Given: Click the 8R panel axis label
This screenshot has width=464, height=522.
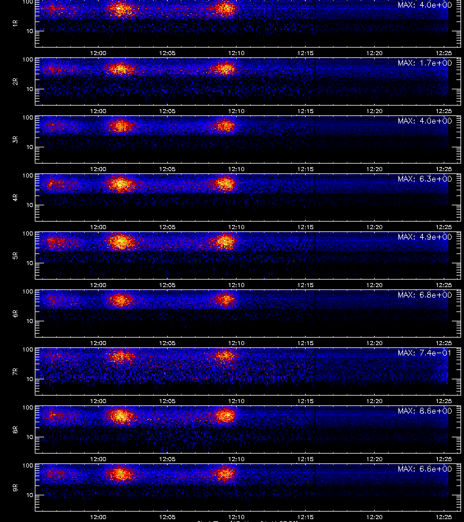Looking at the screenshot, I should coord(15,430).
